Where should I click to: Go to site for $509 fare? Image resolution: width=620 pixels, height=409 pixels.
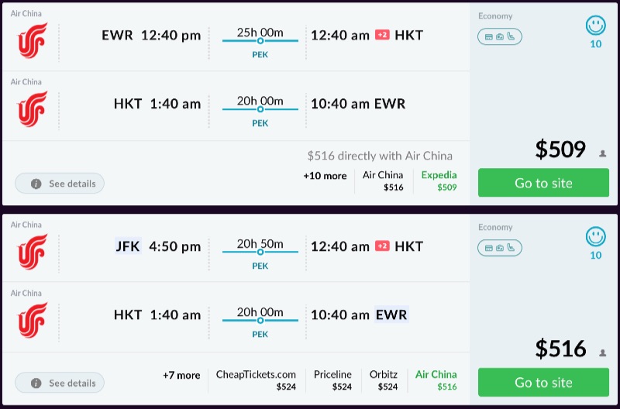click(543, 183)
